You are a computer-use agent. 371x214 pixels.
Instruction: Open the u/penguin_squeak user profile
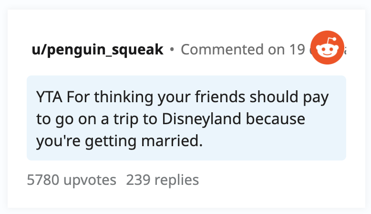click(x=97, y=50)
